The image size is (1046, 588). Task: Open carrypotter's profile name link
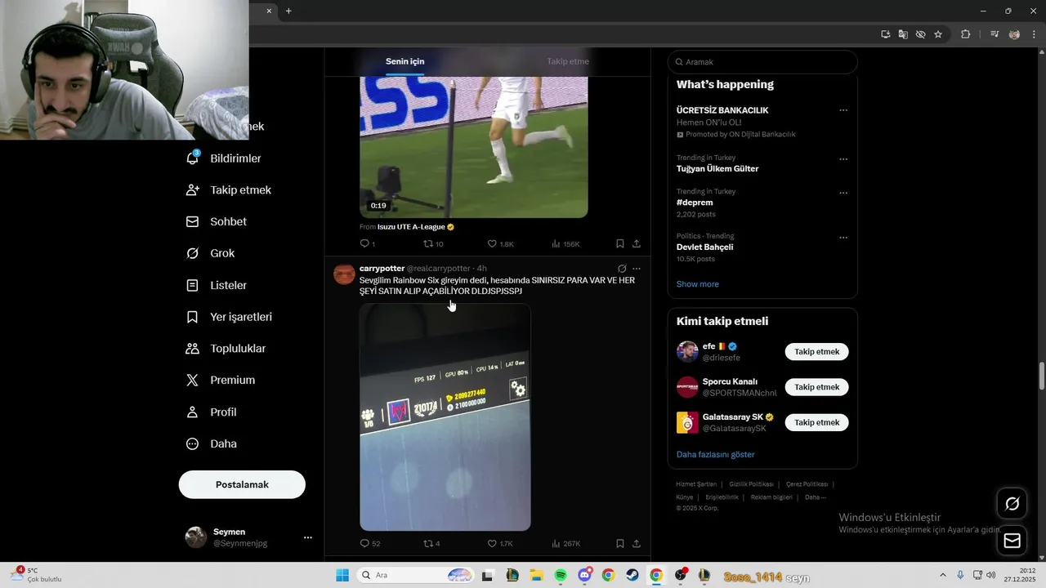381,268
